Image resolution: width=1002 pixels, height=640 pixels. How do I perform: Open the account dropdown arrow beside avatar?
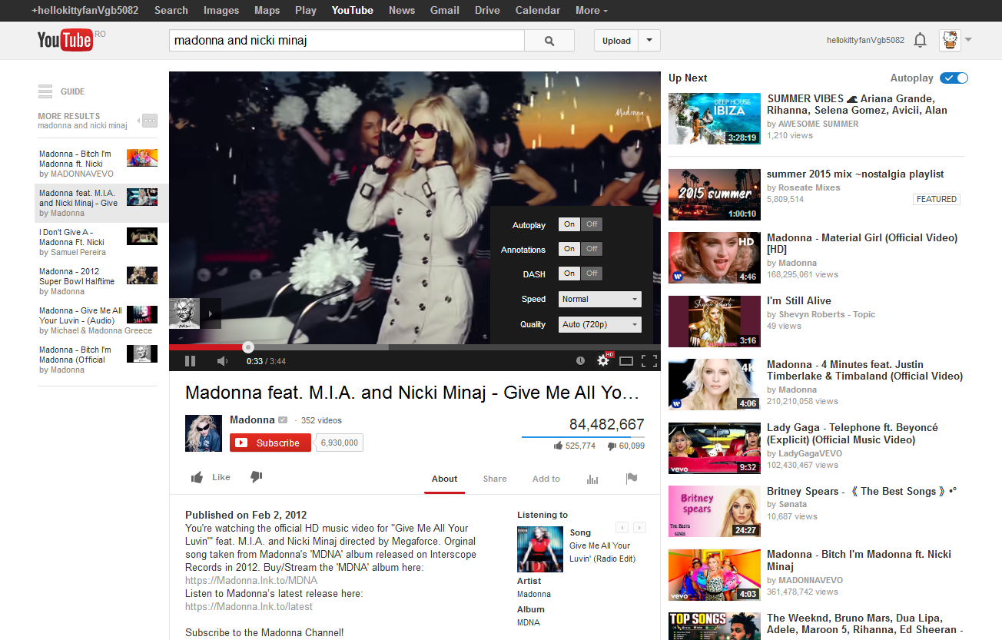(968, 41)
